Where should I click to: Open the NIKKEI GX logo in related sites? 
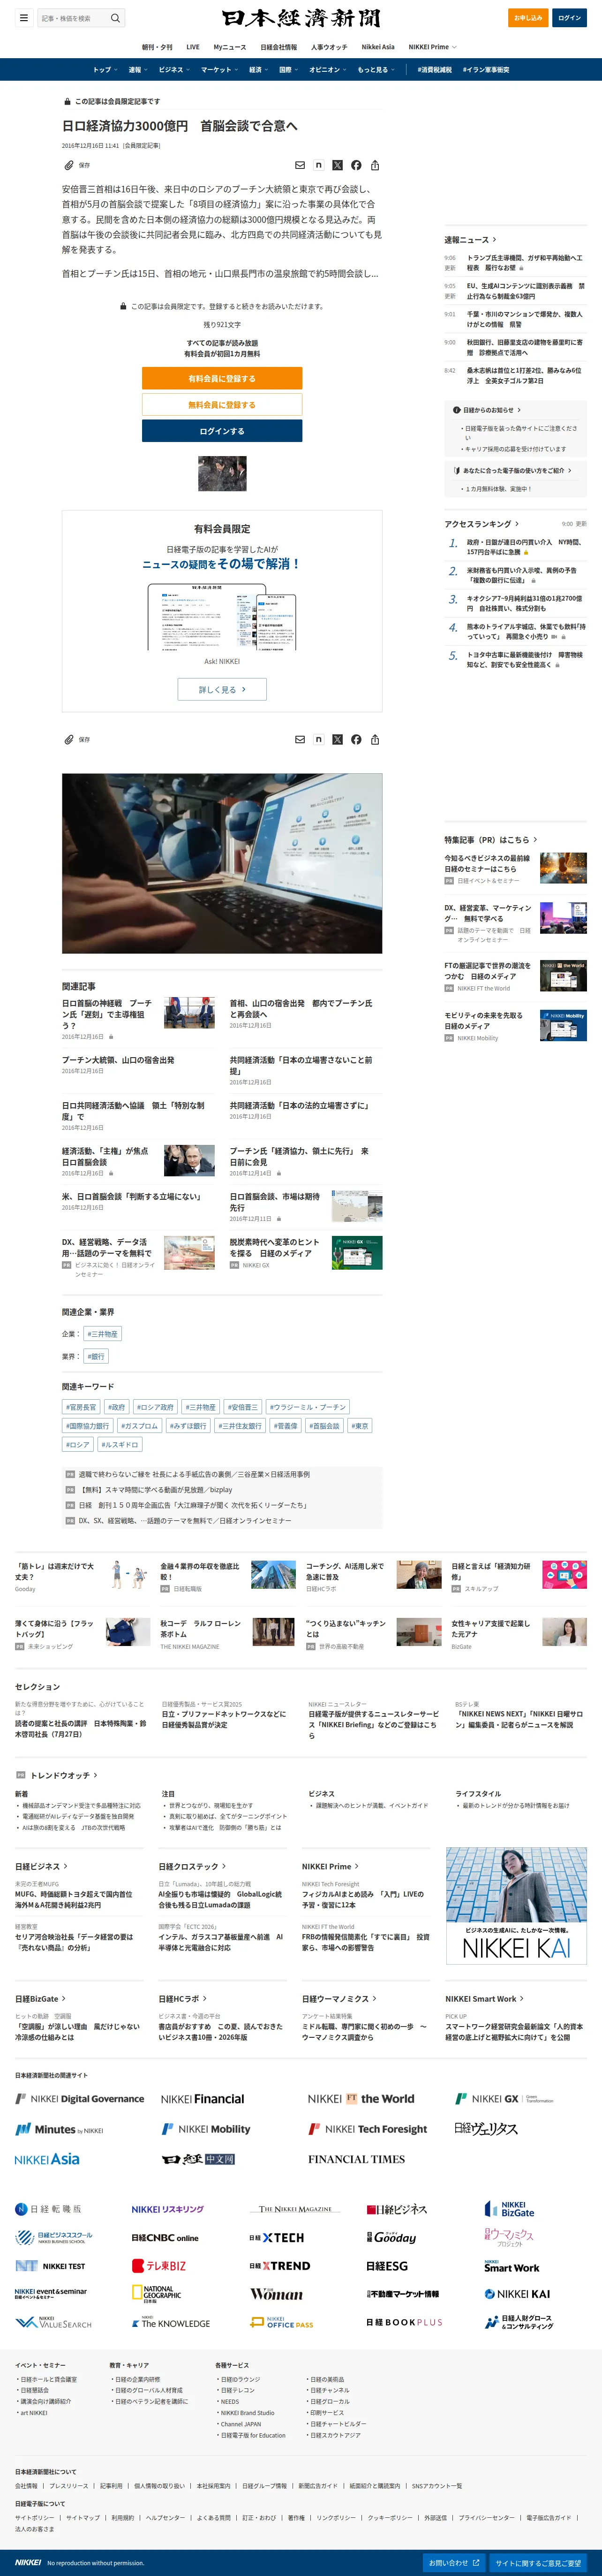pyautogui.click(x=504, y=2099)
